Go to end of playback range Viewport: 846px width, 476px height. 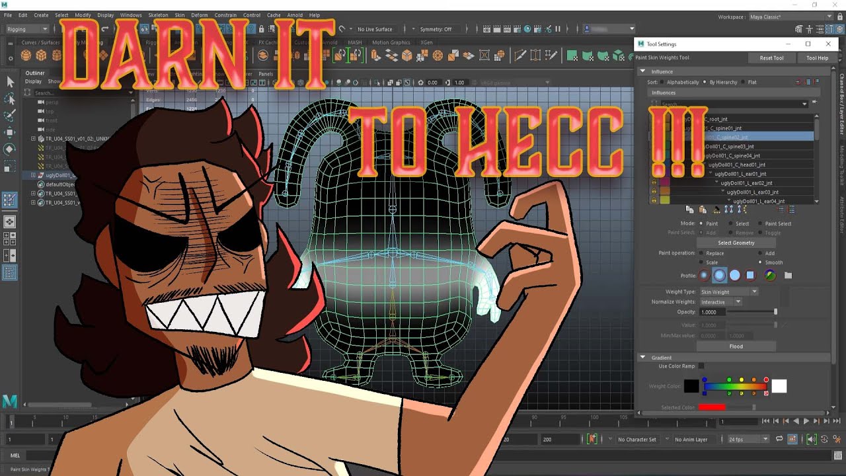837,421
